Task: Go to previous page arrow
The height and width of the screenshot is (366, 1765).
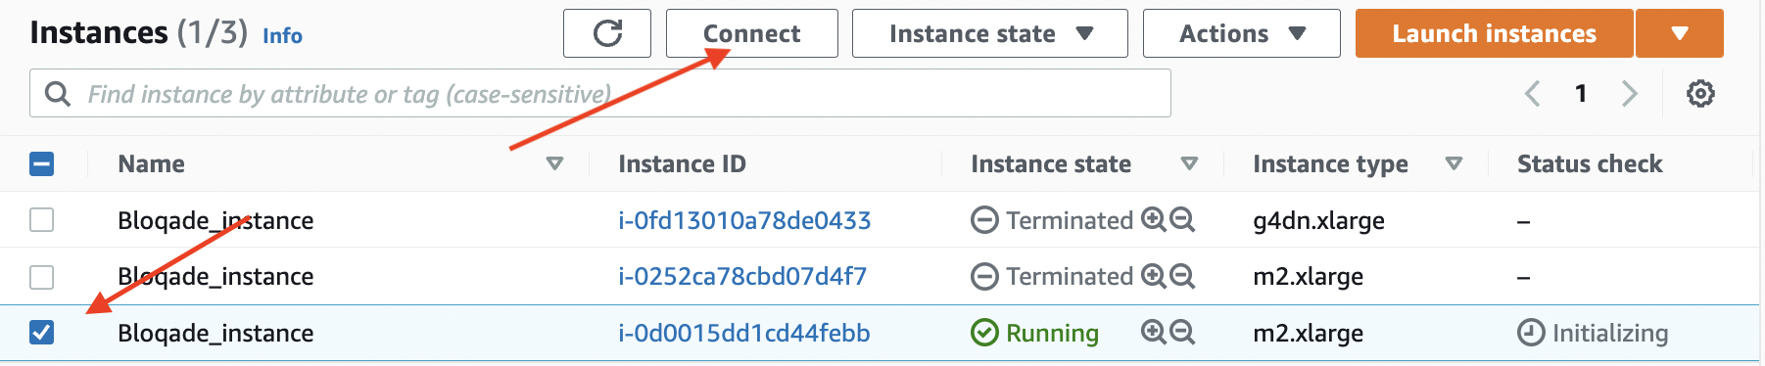Action: (1533, 94)
